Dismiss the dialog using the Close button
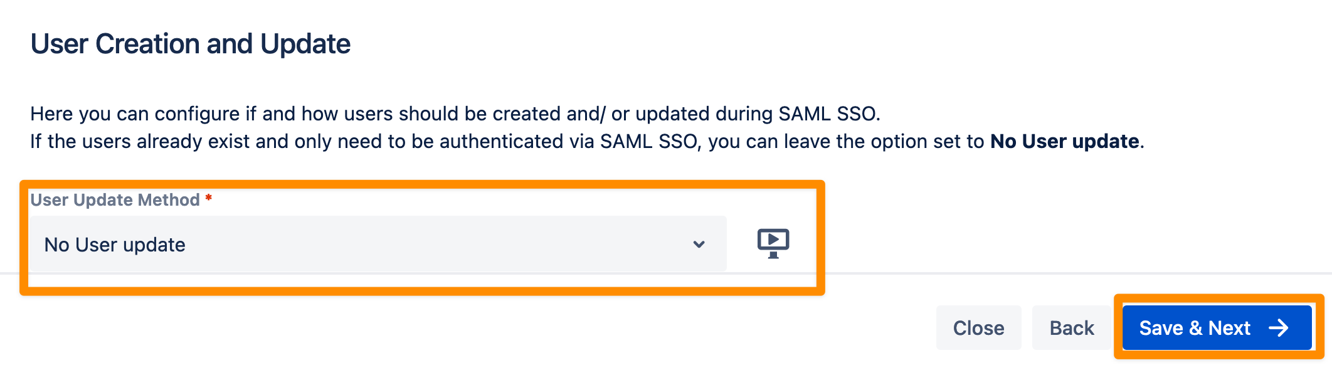Screen dimensions: 1332x375 (978, 328)
